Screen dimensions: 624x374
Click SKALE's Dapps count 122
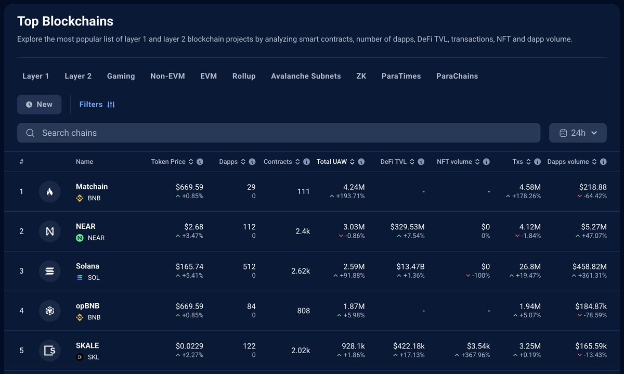point(249,346)
